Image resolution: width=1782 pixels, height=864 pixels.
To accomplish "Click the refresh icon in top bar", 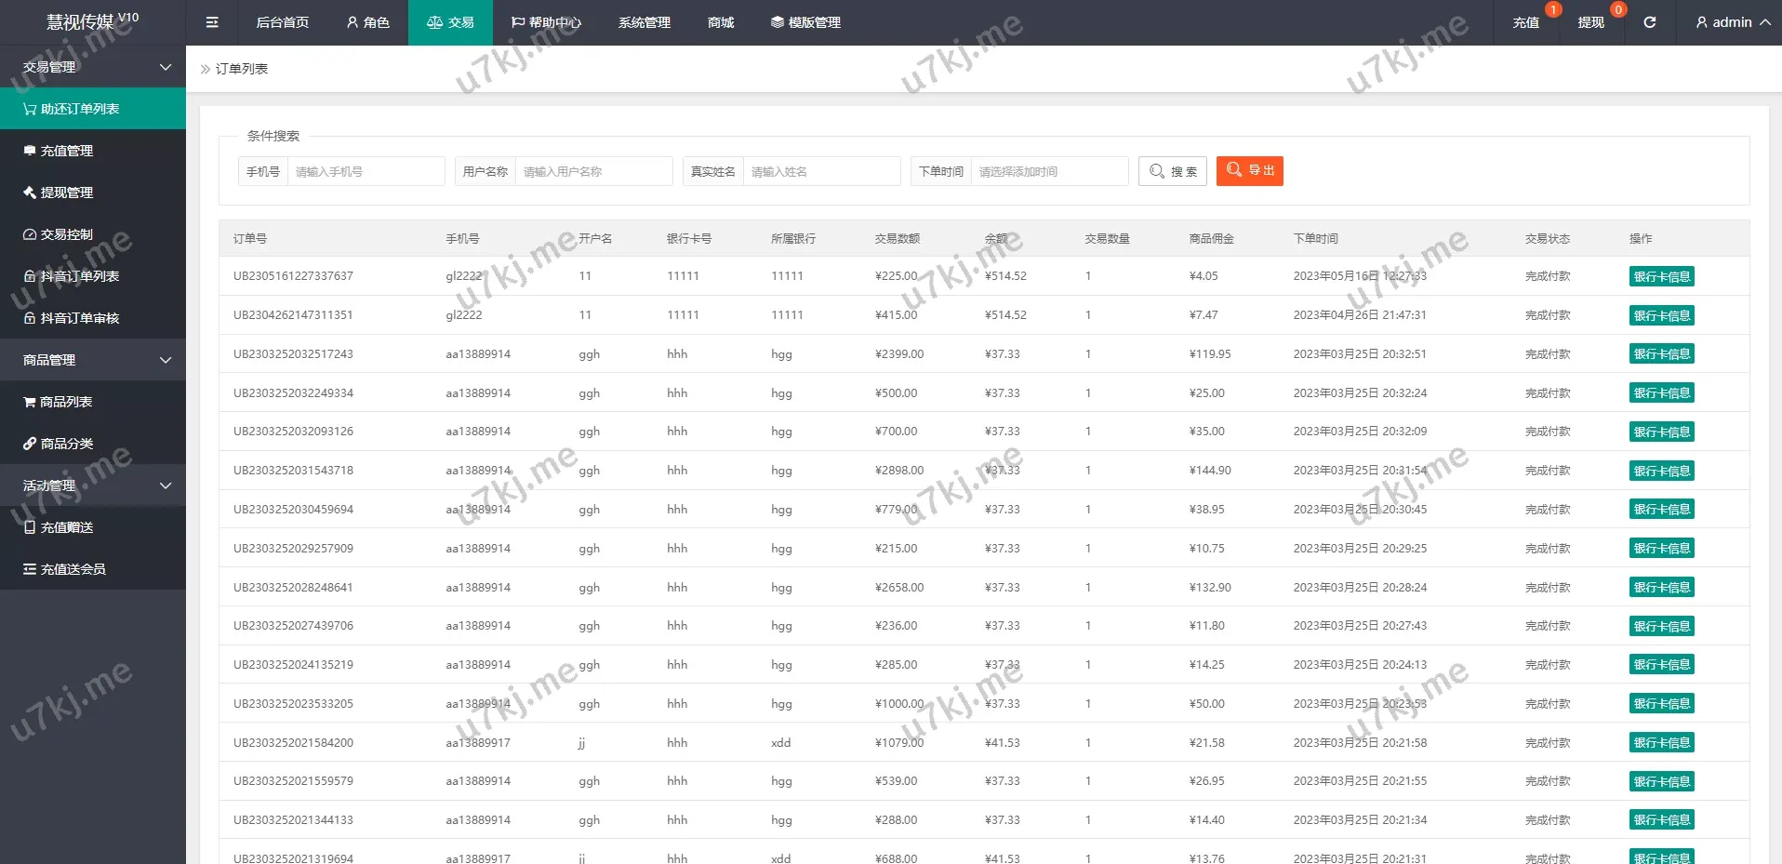I will [x=1649, y=22].
